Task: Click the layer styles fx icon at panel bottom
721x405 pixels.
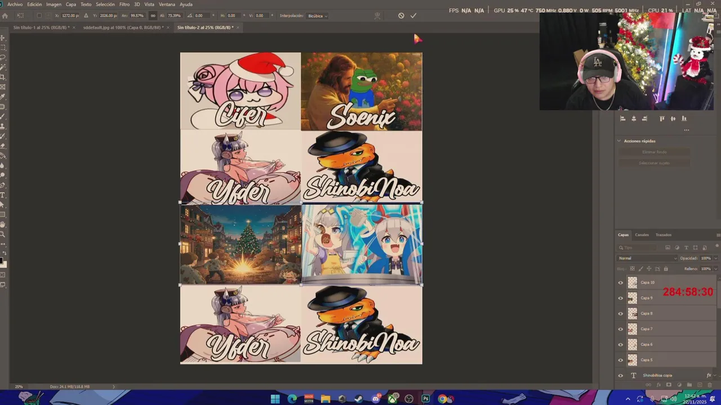Action: pos(659,385)
